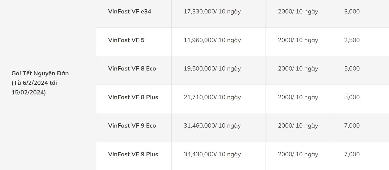Viewport: 389px width, 170px height.
Task: Select the VinFast VF 5 model name
Action: (126, 40)
